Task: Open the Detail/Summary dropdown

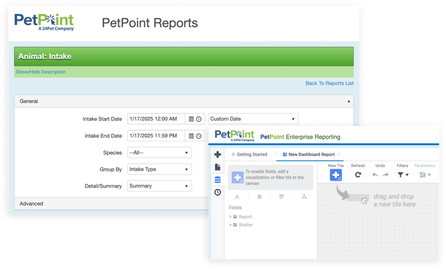Action: [159, 186]
